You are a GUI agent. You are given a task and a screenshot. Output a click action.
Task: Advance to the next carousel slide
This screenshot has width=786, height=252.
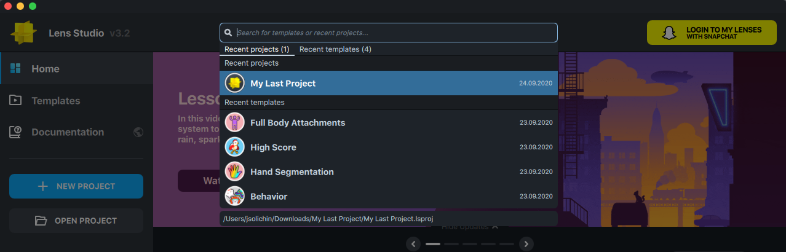(526, 244)
